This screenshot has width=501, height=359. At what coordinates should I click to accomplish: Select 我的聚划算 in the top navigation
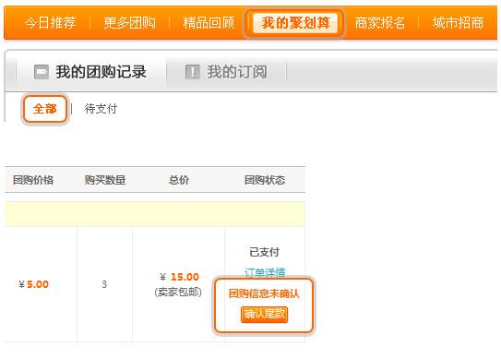[295, 23]
